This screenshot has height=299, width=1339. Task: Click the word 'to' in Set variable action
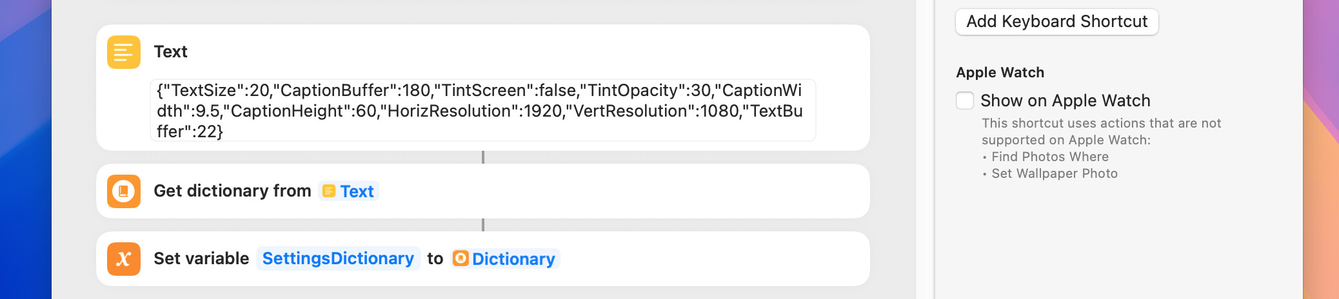coord(435,258)
